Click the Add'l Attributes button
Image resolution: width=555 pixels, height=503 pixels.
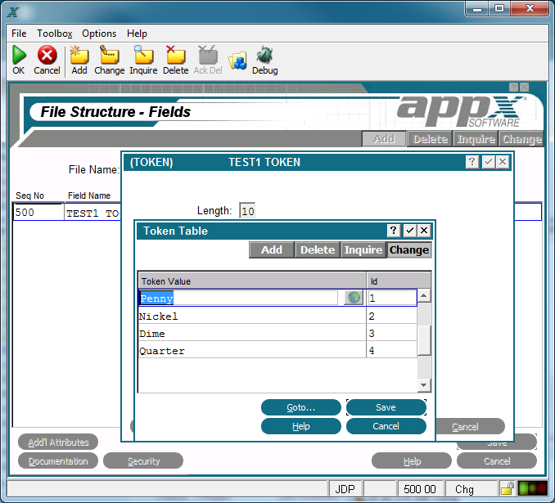58,442
